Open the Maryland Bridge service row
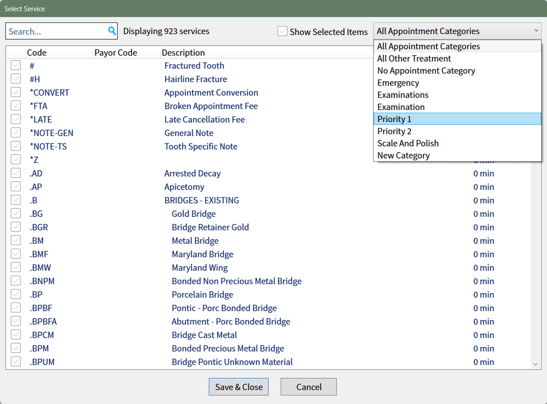This screenshot has height=404, width=547. click(202, 254)
